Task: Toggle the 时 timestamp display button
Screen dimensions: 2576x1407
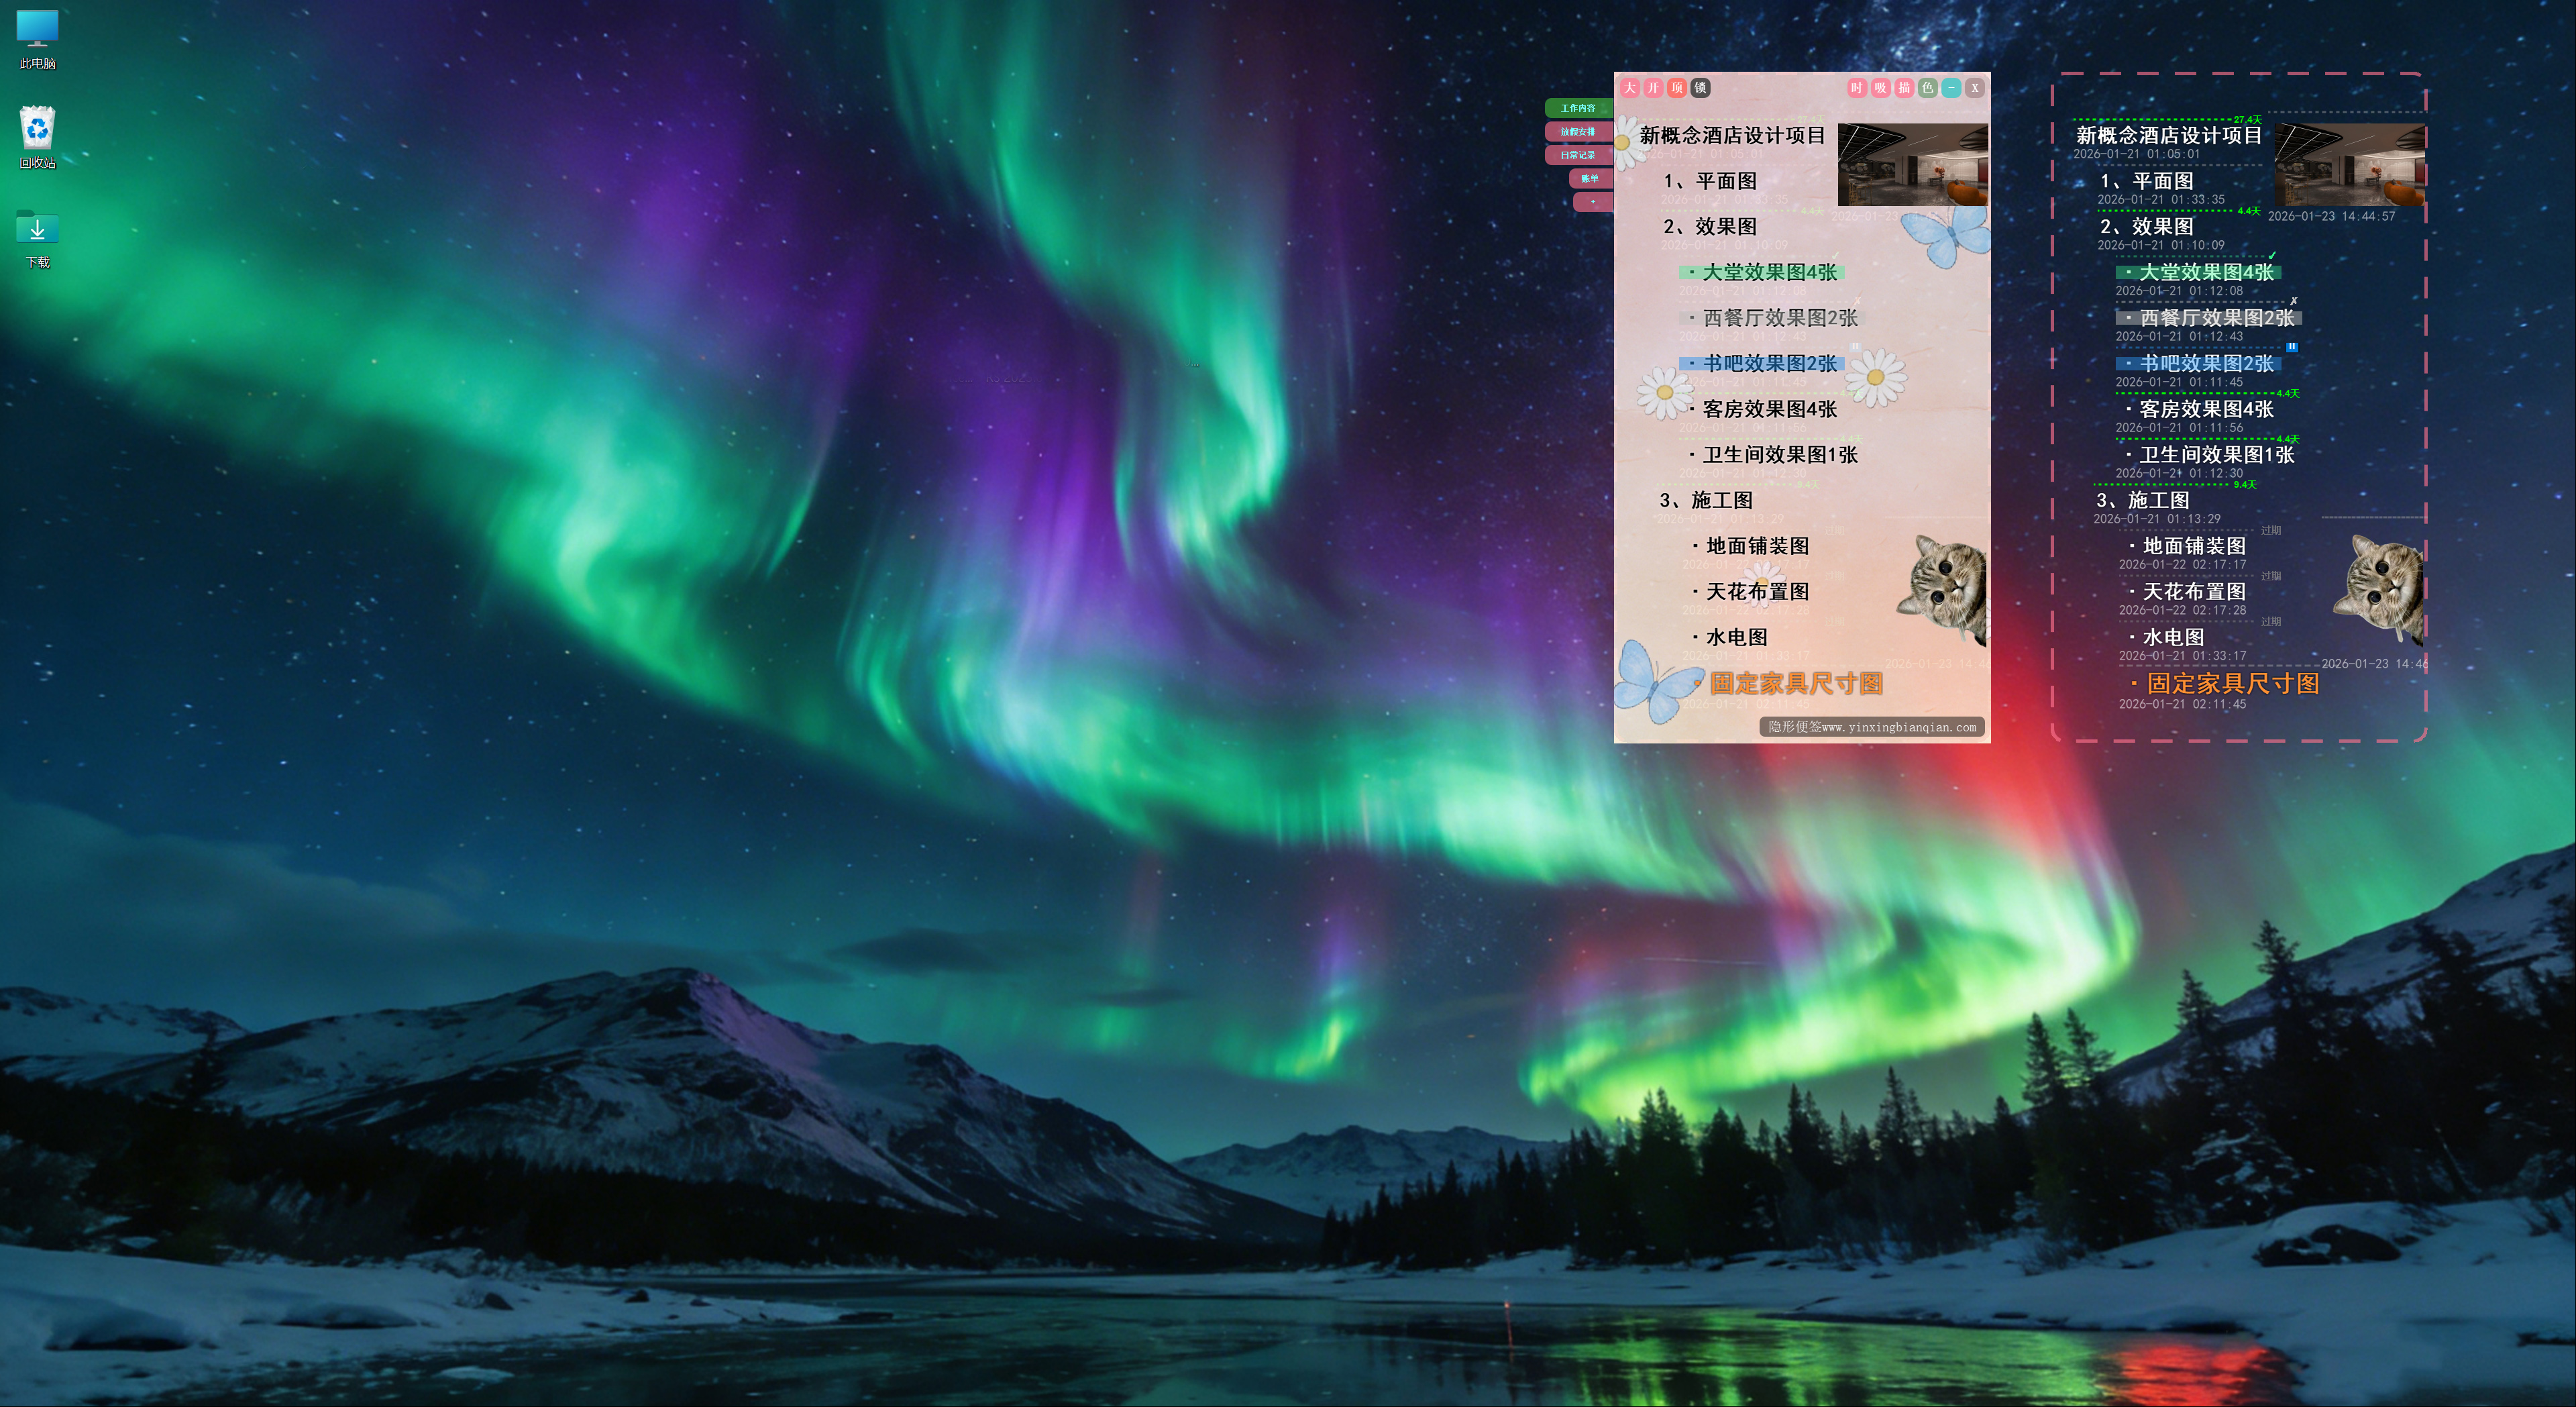Action: (x=1856, y=88)
